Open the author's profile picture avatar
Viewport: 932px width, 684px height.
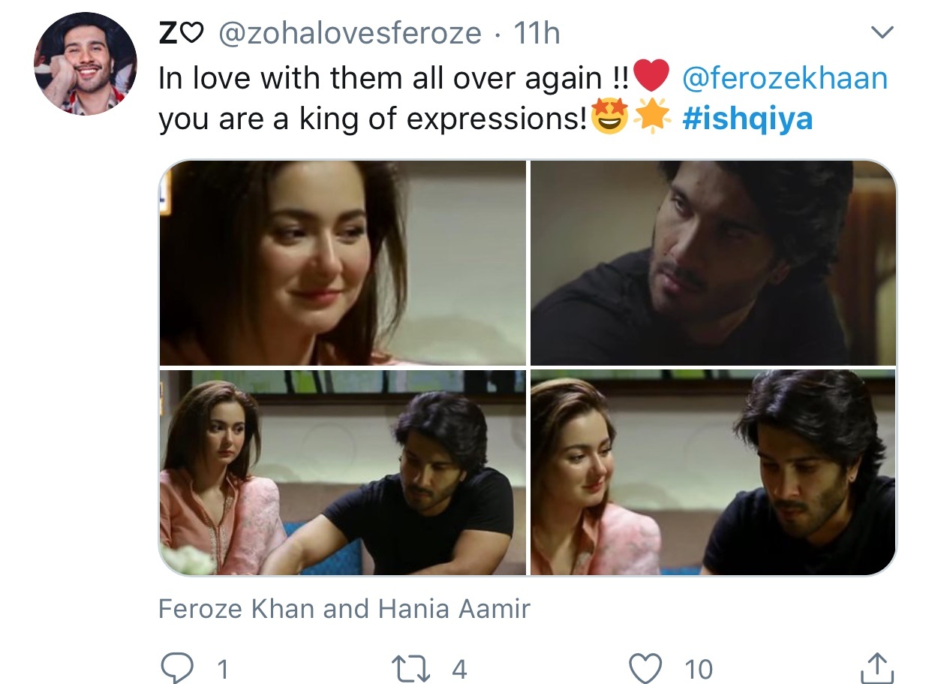86,63
